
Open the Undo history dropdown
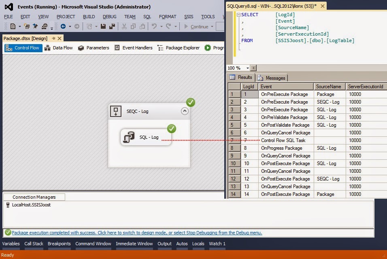point(162,26)
